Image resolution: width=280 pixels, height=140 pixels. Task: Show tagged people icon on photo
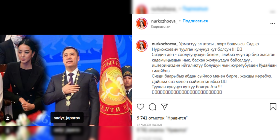(8, 118)
